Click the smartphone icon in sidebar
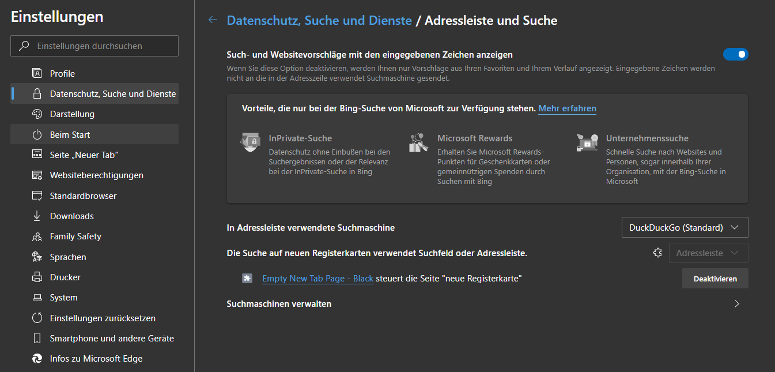 (37, 339)
